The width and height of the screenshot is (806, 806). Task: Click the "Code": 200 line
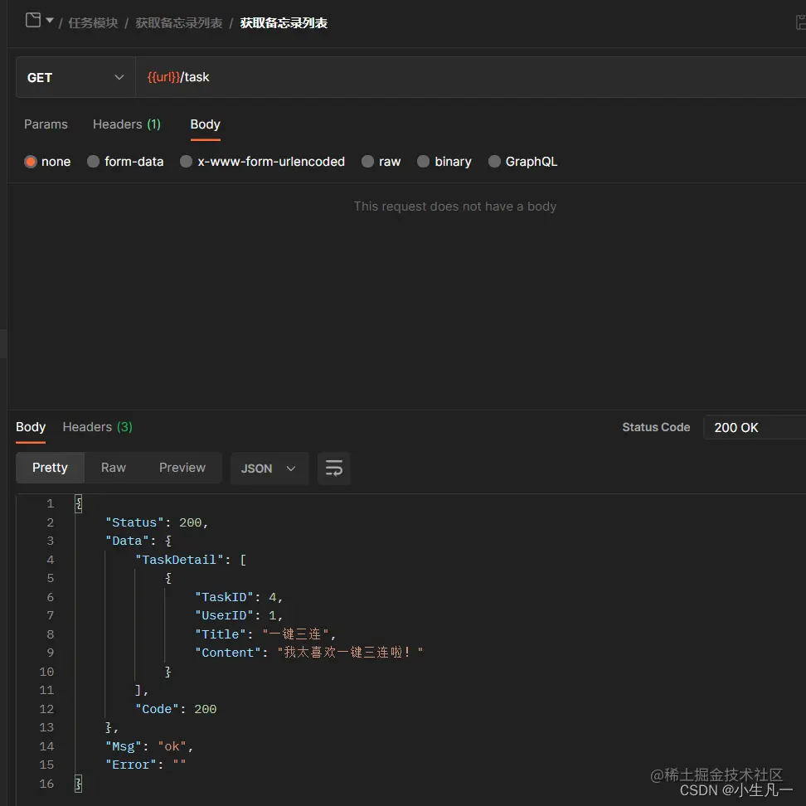click(x=176, y=709)
